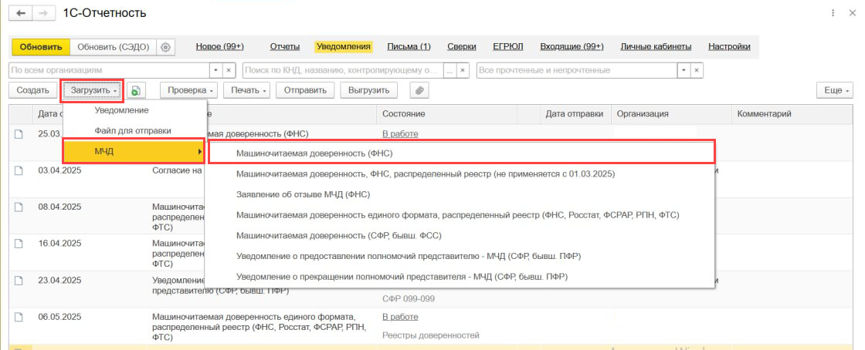This screenshot has width=865, height=350.
Task: Click the Выгрузить button
Action: coord(369,90)
